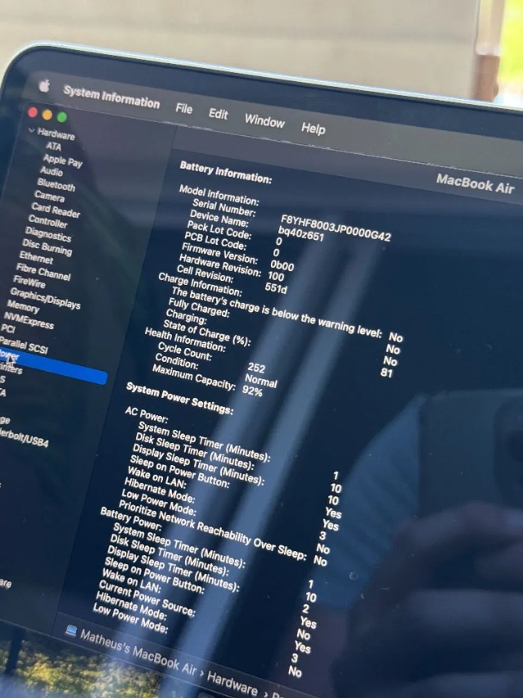Click the Maximum Capacity value 92%
The width and height of the screenshot is (523, 698).
(x=252, y=390)
